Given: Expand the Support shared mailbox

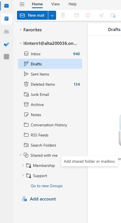Looking at the screenshot, I should 23,176.
